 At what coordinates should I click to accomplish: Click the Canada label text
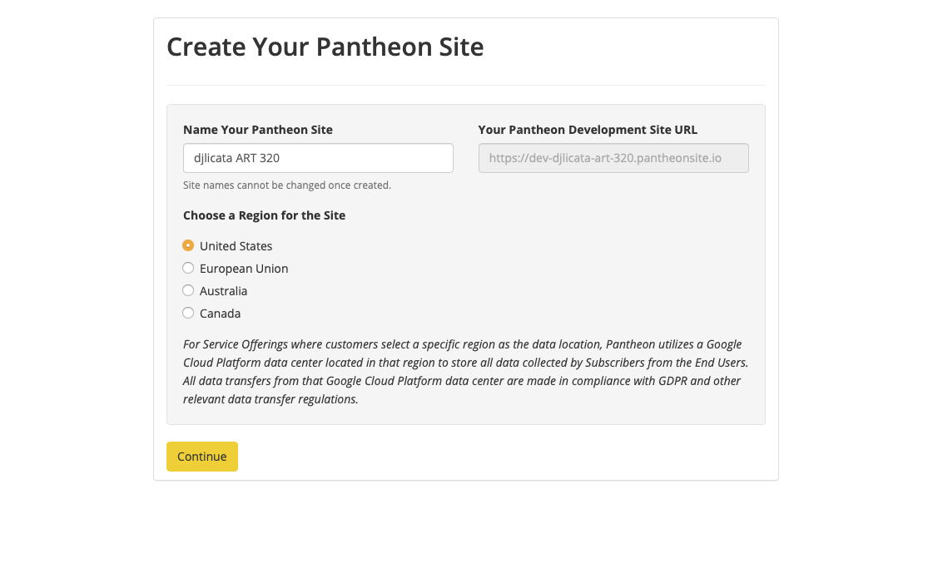pos(220,314)
